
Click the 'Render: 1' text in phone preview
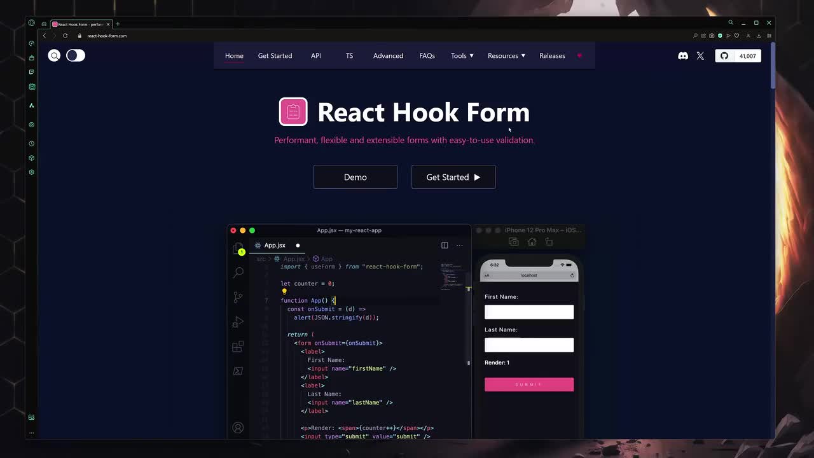click(x=497, y=363)
